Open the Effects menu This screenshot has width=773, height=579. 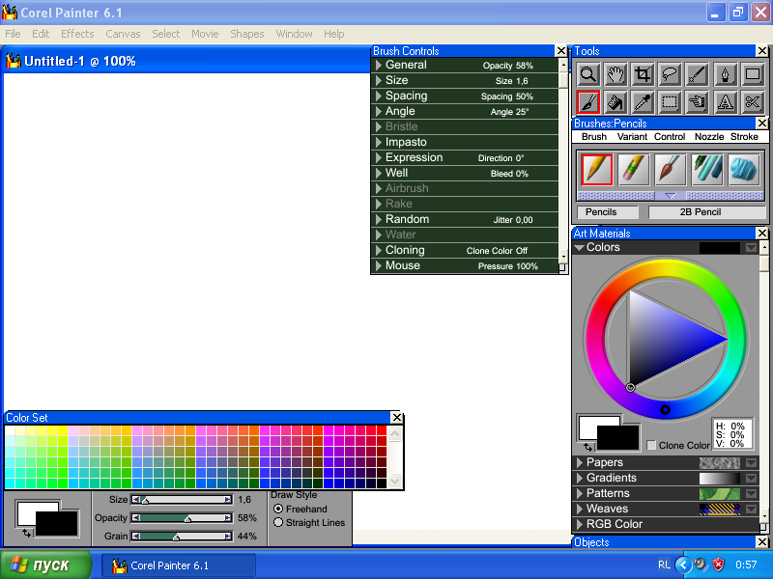[x=77, y=34]
